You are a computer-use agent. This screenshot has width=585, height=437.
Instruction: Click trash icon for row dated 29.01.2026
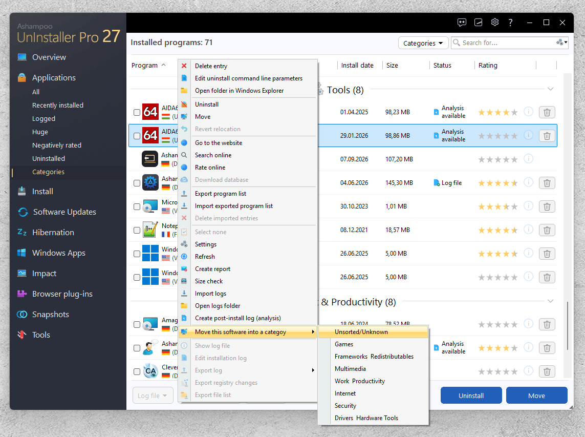click(x=547, y=136)
